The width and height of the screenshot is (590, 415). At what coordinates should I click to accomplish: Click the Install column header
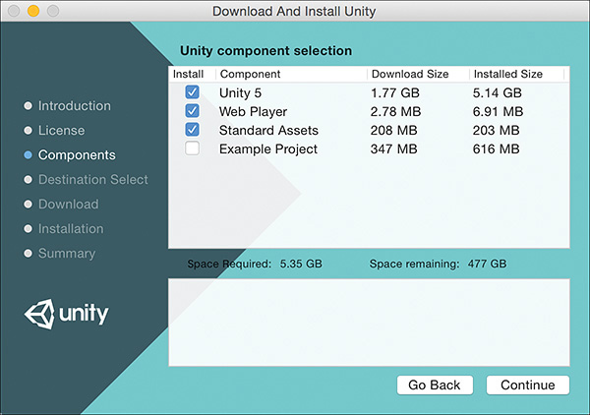[x=188, y=74]
